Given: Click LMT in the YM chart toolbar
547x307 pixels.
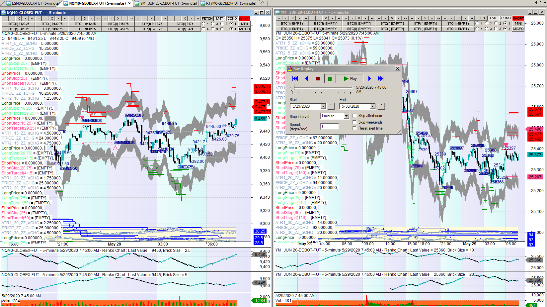Looking at the screenshot, I should tap(494, 18).
